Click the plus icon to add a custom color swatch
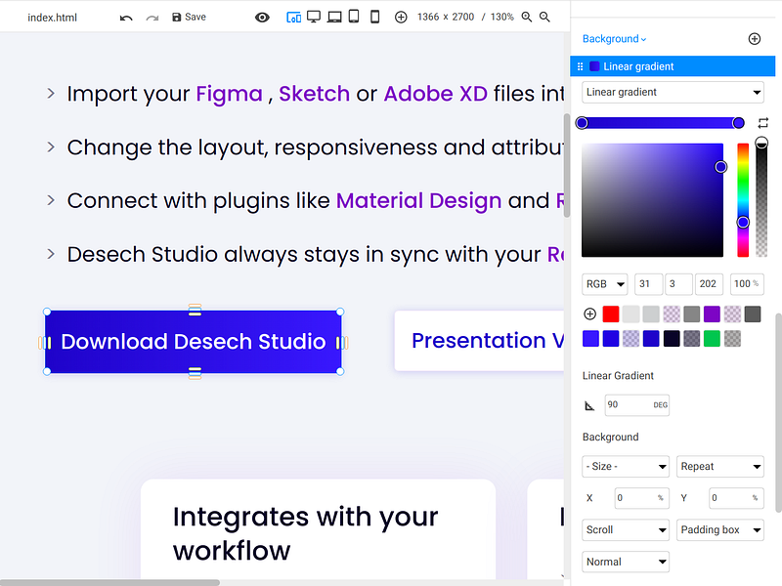782x586 pixels. tap(587, 314)
